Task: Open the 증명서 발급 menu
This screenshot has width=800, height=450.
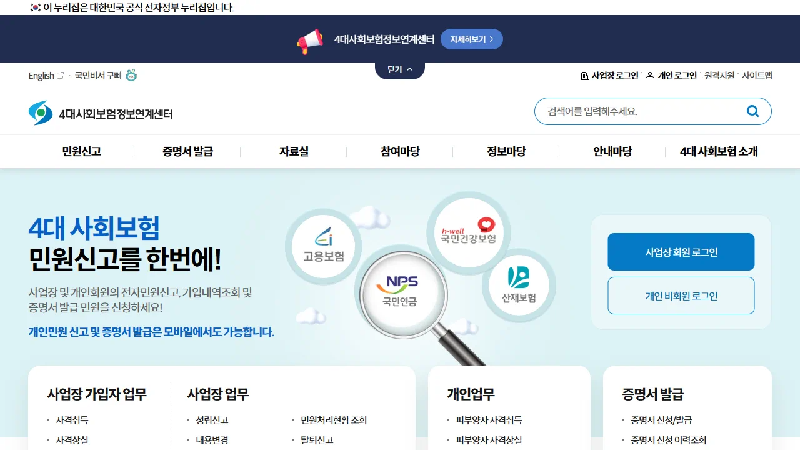Action: click(x=187, y=151)
